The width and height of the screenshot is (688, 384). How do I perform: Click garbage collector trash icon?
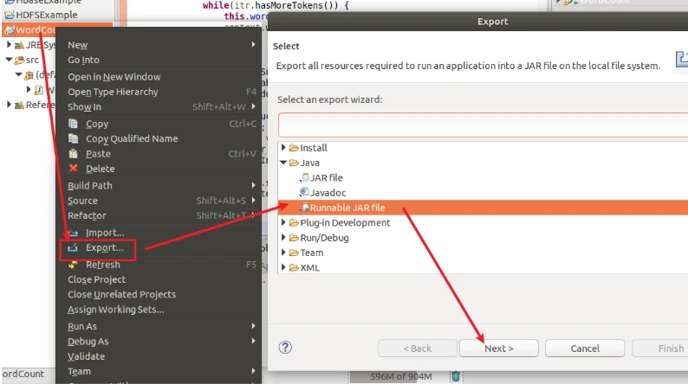(x=456, y=376)
